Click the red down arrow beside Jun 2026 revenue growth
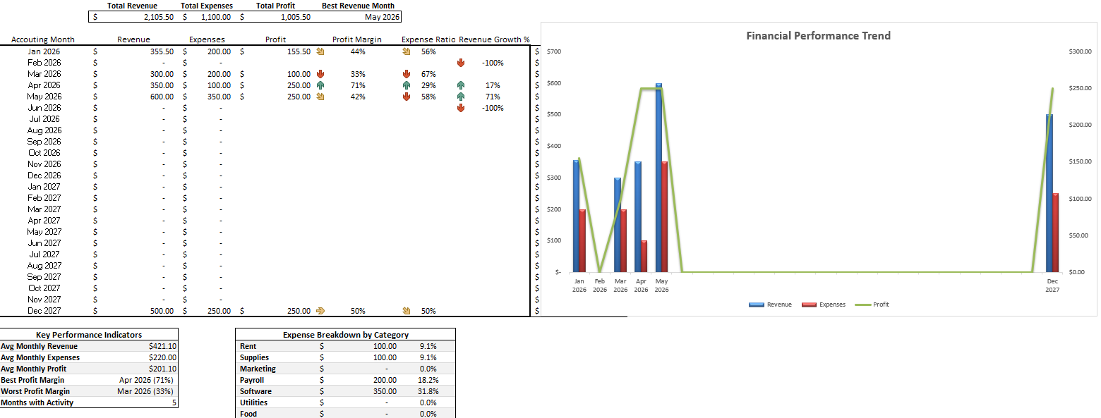1101x418 pixels. (x=461, y=107)
